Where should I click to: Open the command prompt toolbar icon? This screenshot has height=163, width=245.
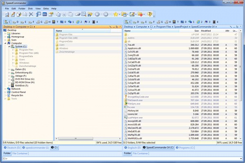coord(45,14)
